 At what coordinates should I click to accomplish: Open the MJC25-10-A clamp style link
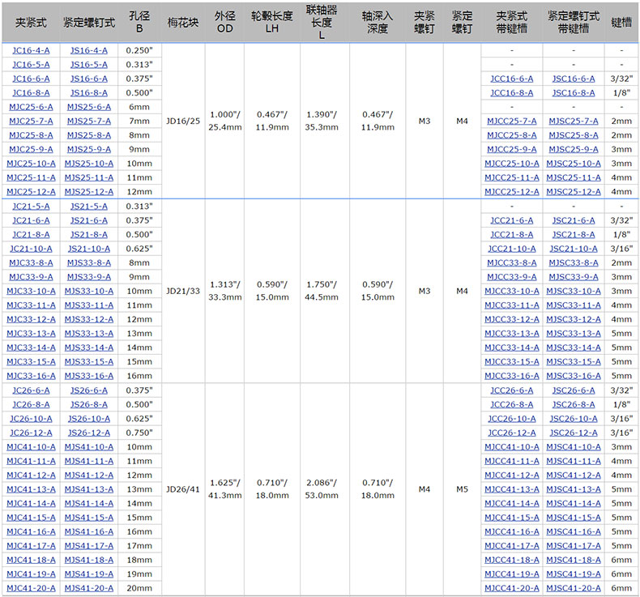tap(31, 163)
